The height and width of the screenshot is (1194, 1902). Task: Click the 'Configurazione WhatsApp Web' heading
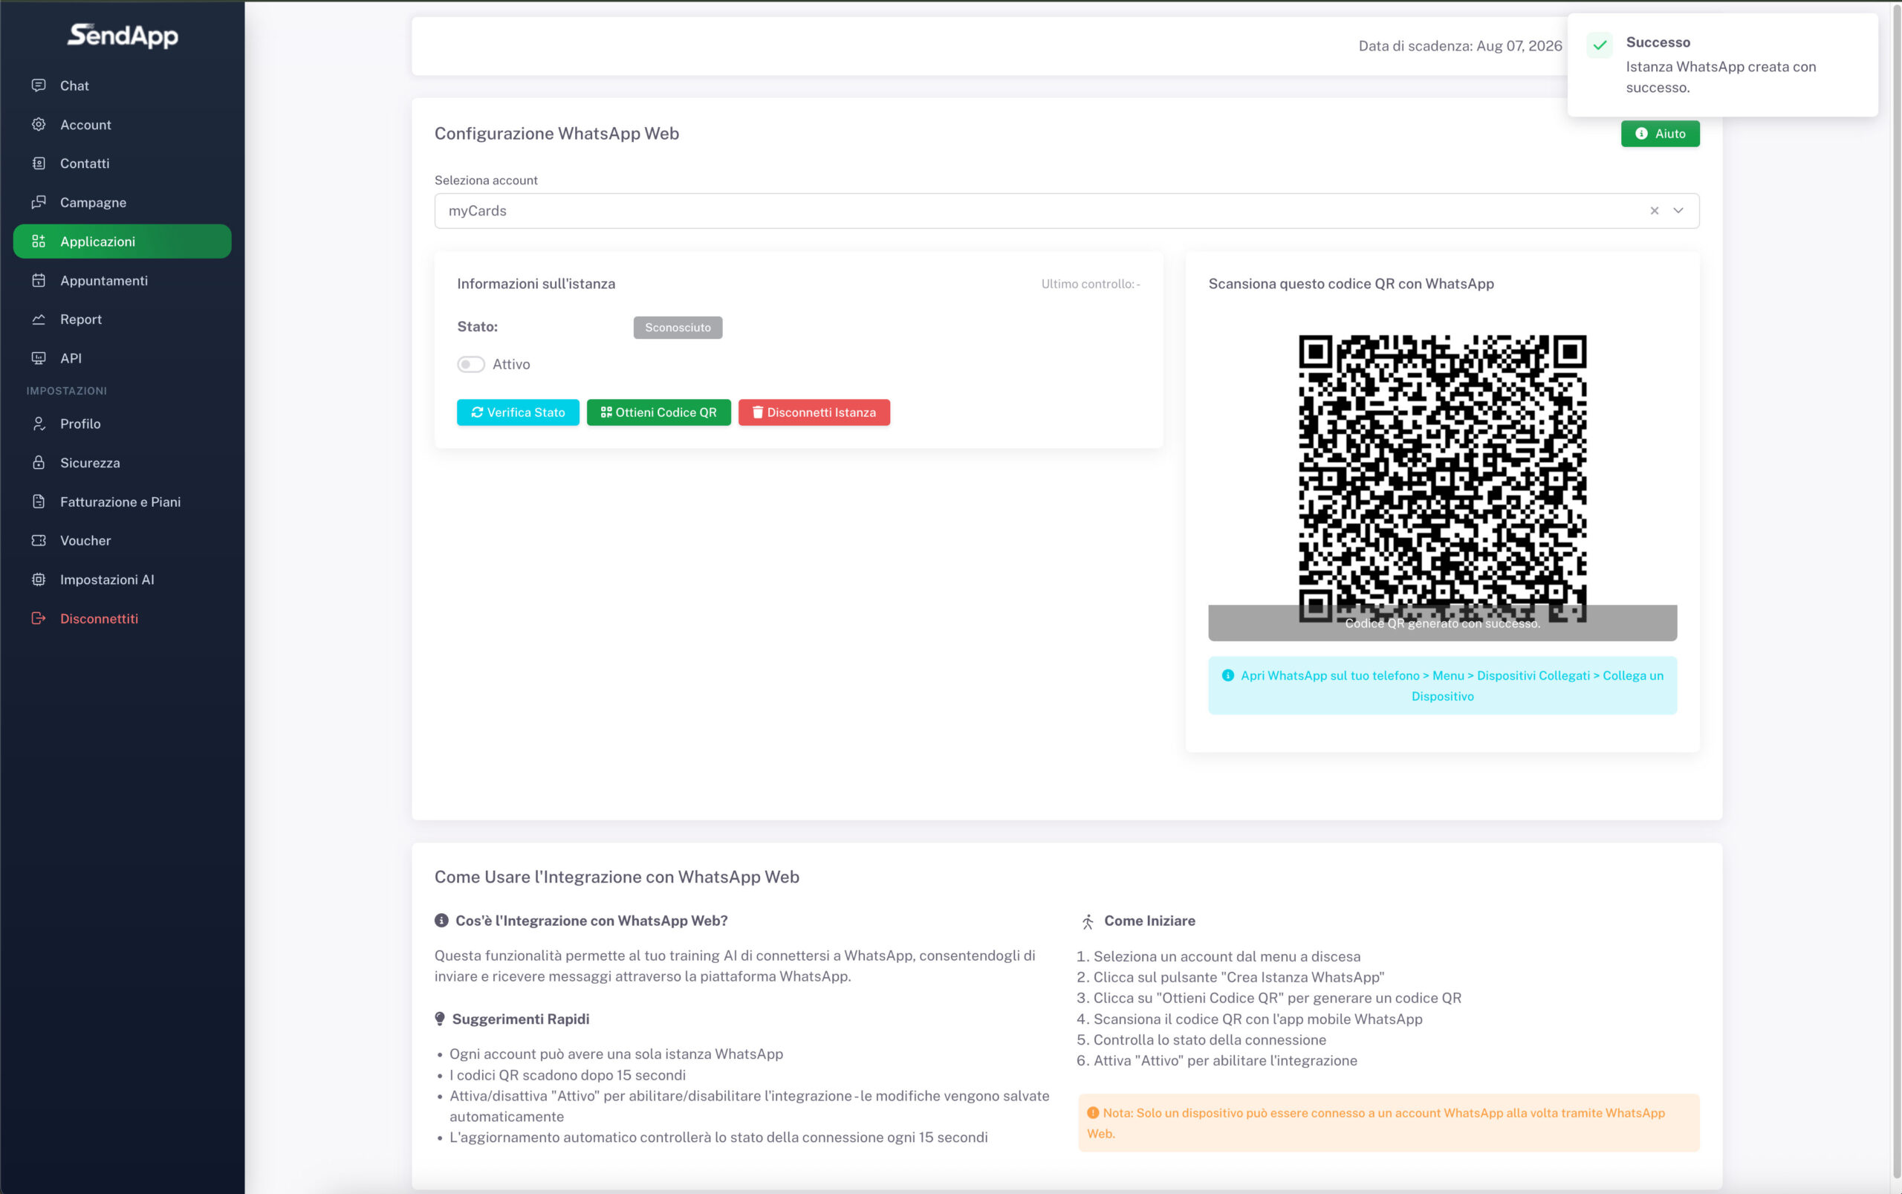tap(556, 134)
